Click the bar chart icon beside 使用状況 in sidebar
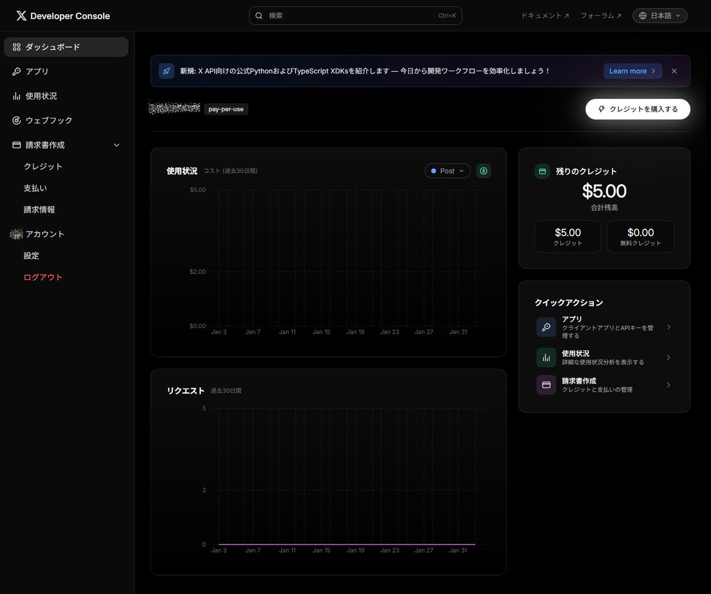This screenshot has width=711, height=594. [x=17, y=96]
